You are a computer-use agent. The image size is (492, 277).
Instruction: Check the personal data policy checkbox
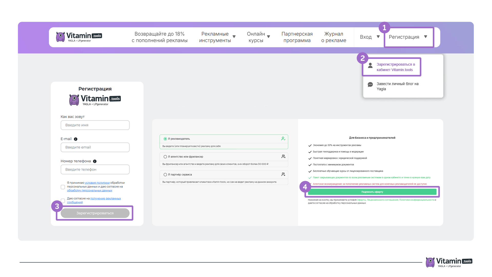click(63, 187)
